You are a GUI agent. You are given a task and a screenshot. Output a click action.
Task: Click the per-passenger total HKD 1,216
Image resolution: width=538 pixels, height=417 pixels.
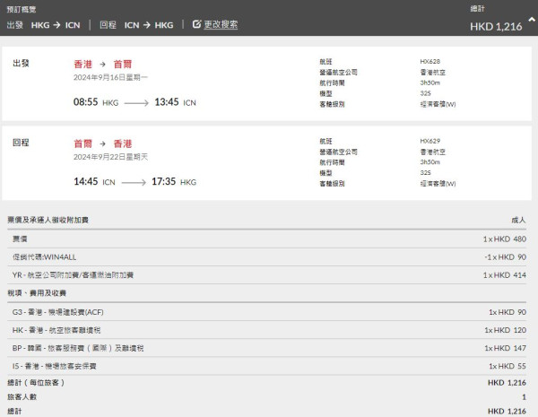507,383
